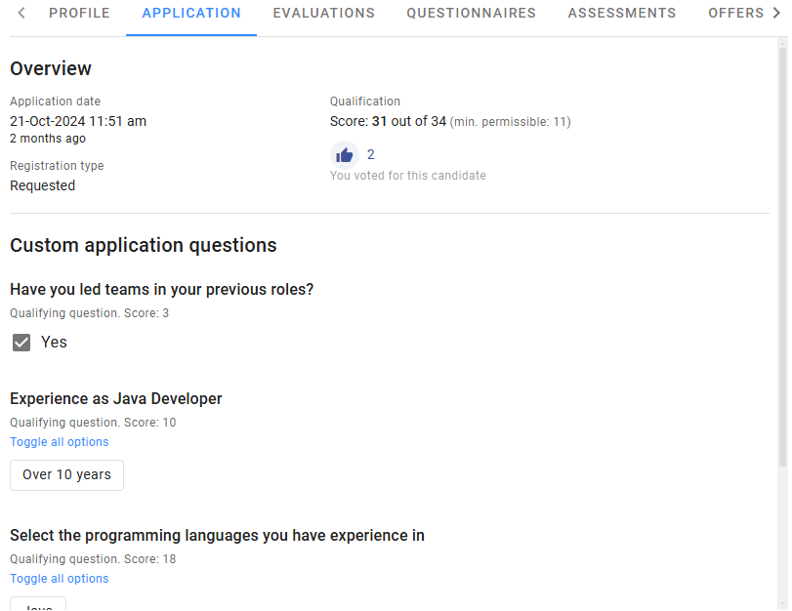Open the EVALUATIONS tab

323,13
